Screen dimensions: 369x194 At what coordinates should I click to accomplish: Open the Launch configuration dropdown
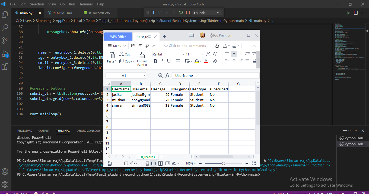coord(207,13)
